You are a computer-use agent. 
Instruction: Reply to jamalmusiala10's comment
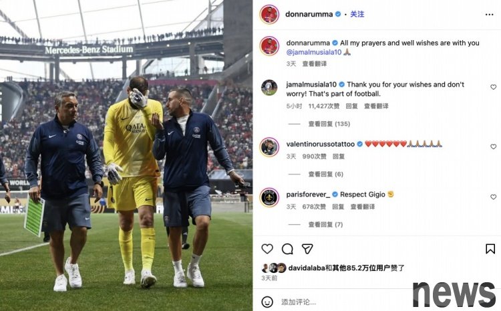click(351, 106)
